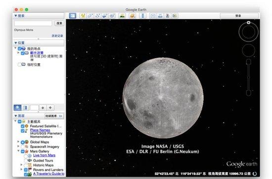This screenshot has height=179, width=272.
Task: Click the Guided Tours camera icon
Action: (x=30, y=160)
